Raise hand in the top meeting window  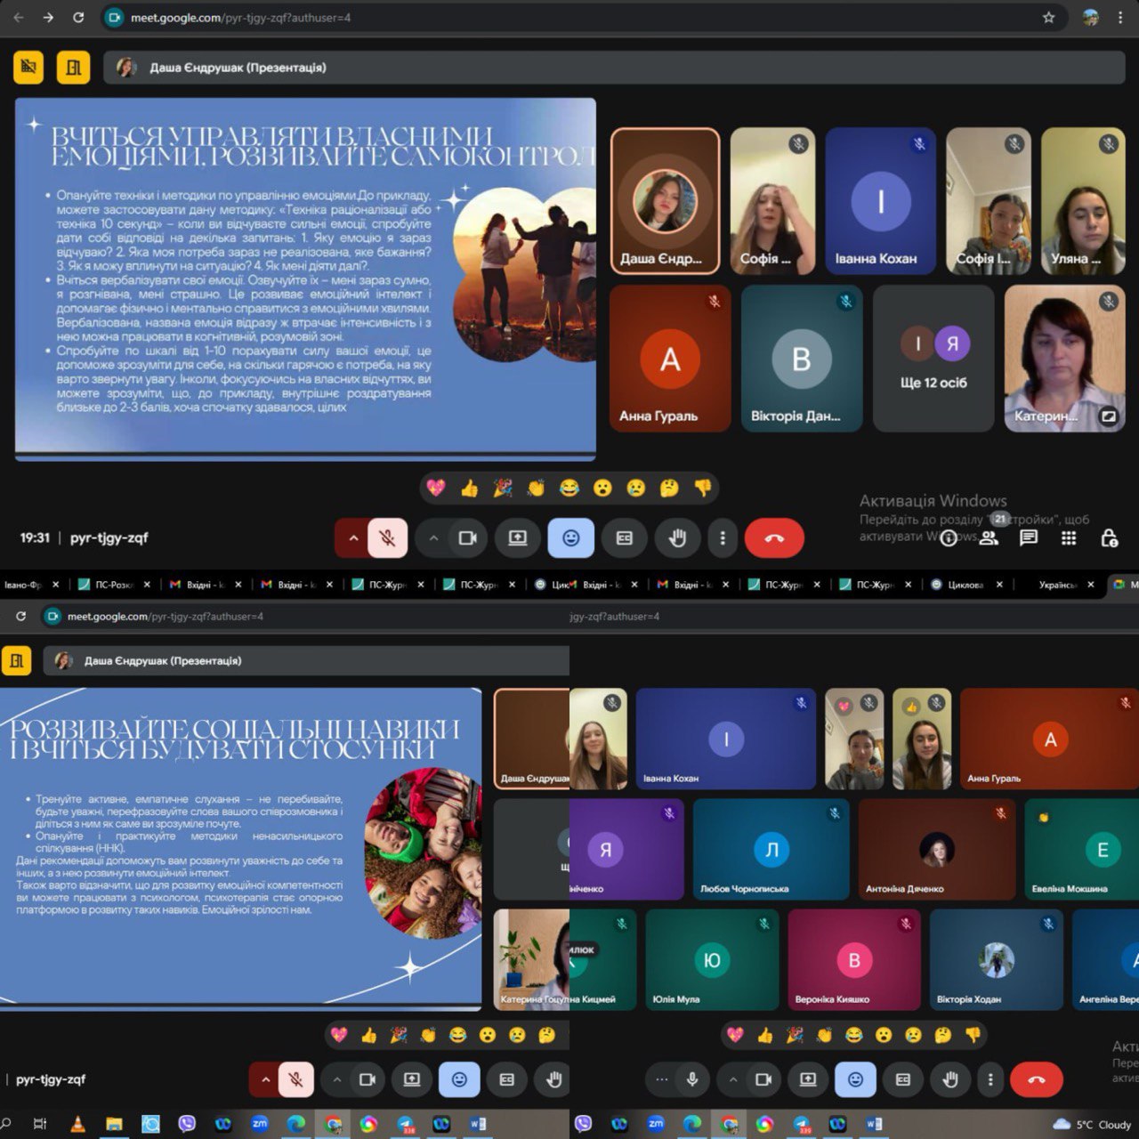tap(677, 537)
